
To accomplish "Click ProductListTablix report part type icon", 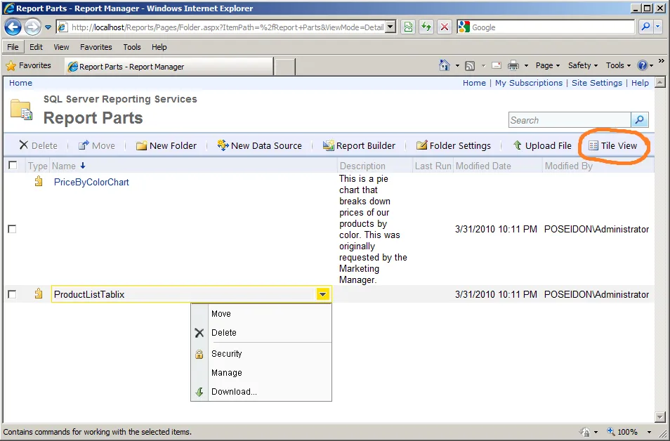I will (x=39, y=294).
